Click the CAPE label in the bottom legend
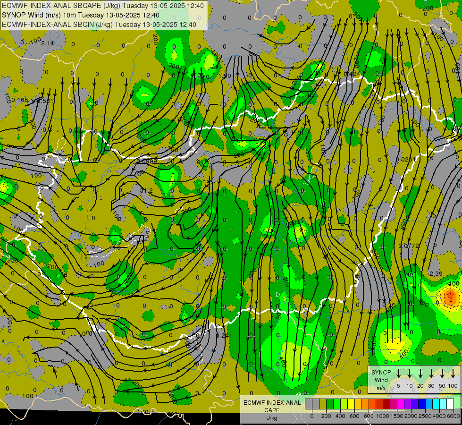Image resolution: width=462 pixels, height=425 pixels. (272, 410)
